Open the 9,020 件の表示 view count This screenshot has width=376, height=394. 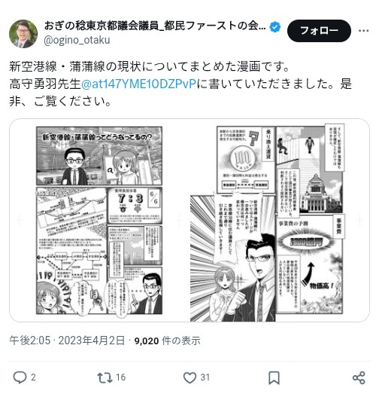point(167,341)
